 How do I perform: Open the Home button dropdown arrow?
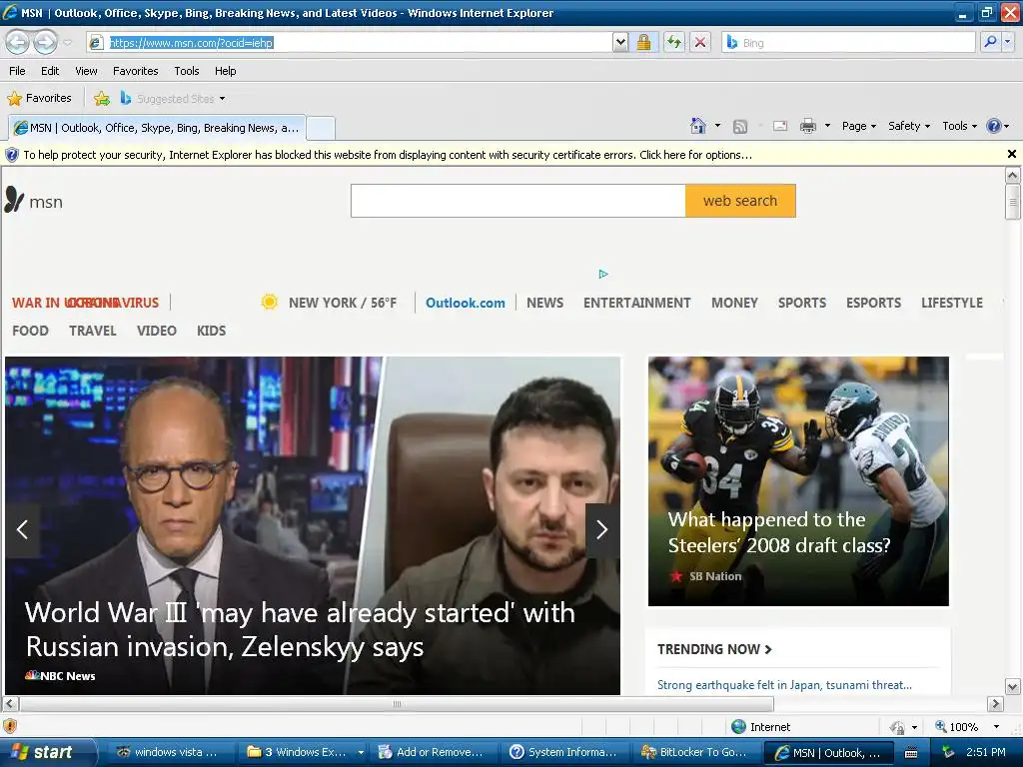pos(717,126)
